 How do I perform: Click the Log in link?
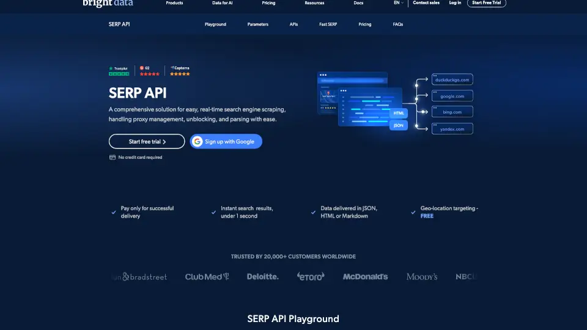(455, 2)
